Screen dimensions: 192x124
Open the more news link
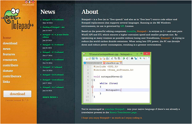[50, 97]
